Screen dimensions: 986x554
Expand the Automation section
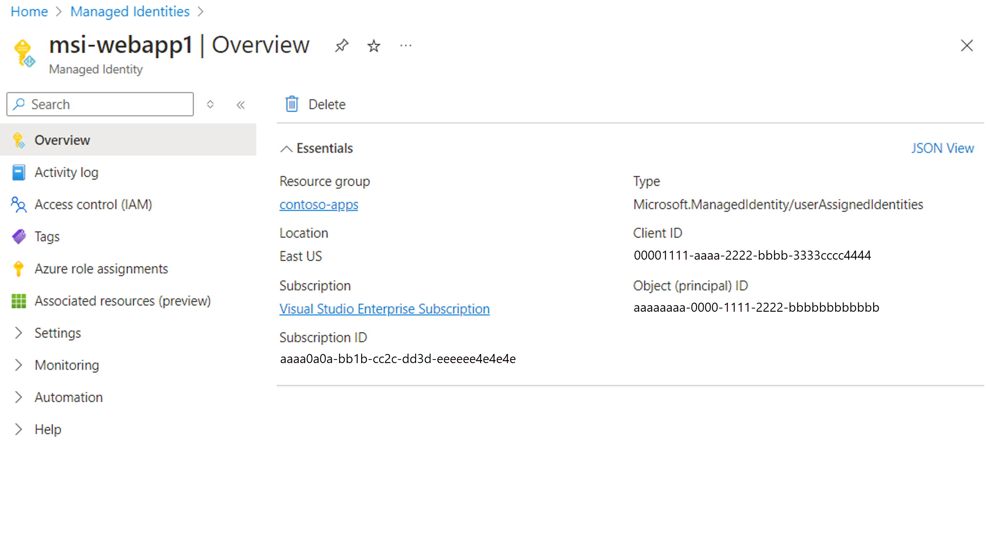point(19,396)
